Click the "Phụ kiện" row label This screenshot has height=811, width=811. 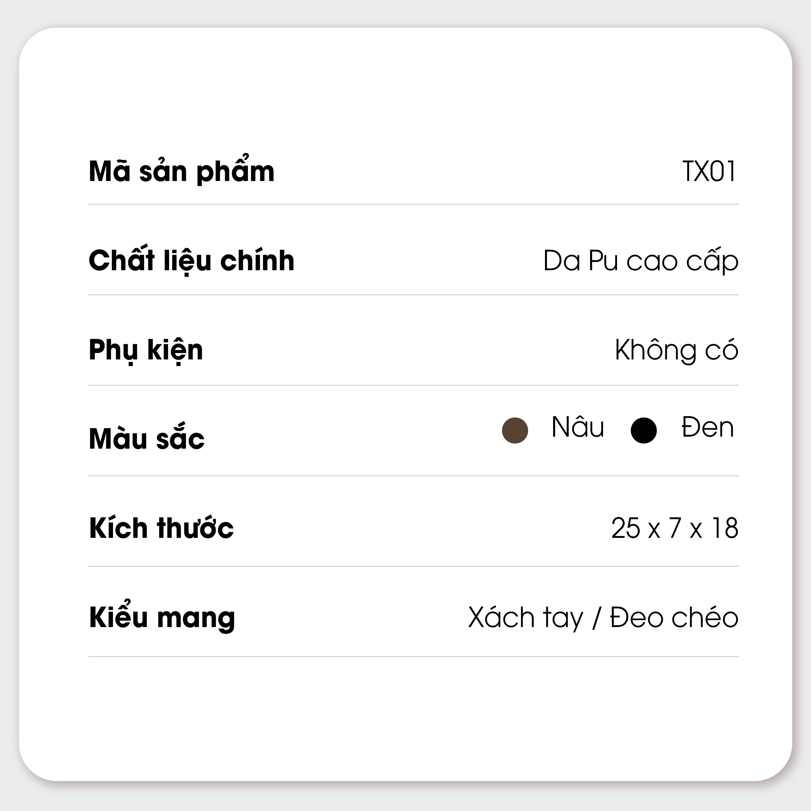[146, 350]
